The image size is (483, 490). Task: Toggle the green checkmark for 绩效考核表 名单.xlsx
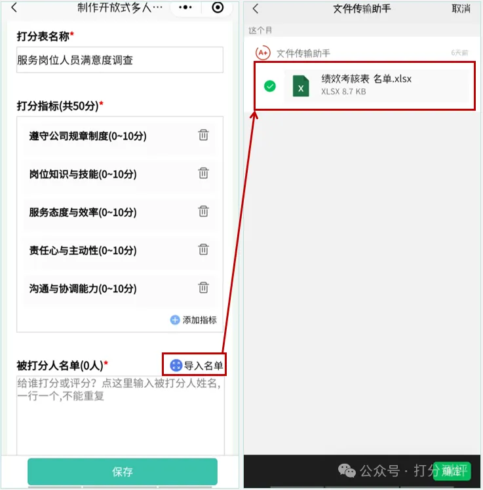(270, 86)
